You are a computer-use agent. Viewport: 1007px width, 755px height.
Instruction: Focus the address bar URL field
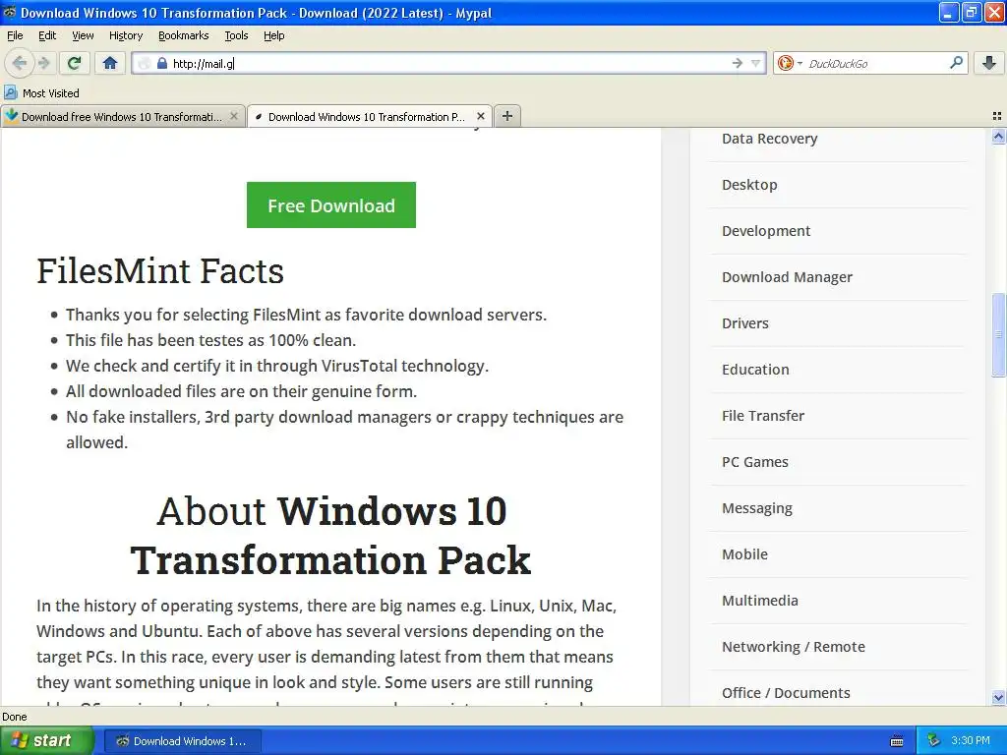[449, 63]
